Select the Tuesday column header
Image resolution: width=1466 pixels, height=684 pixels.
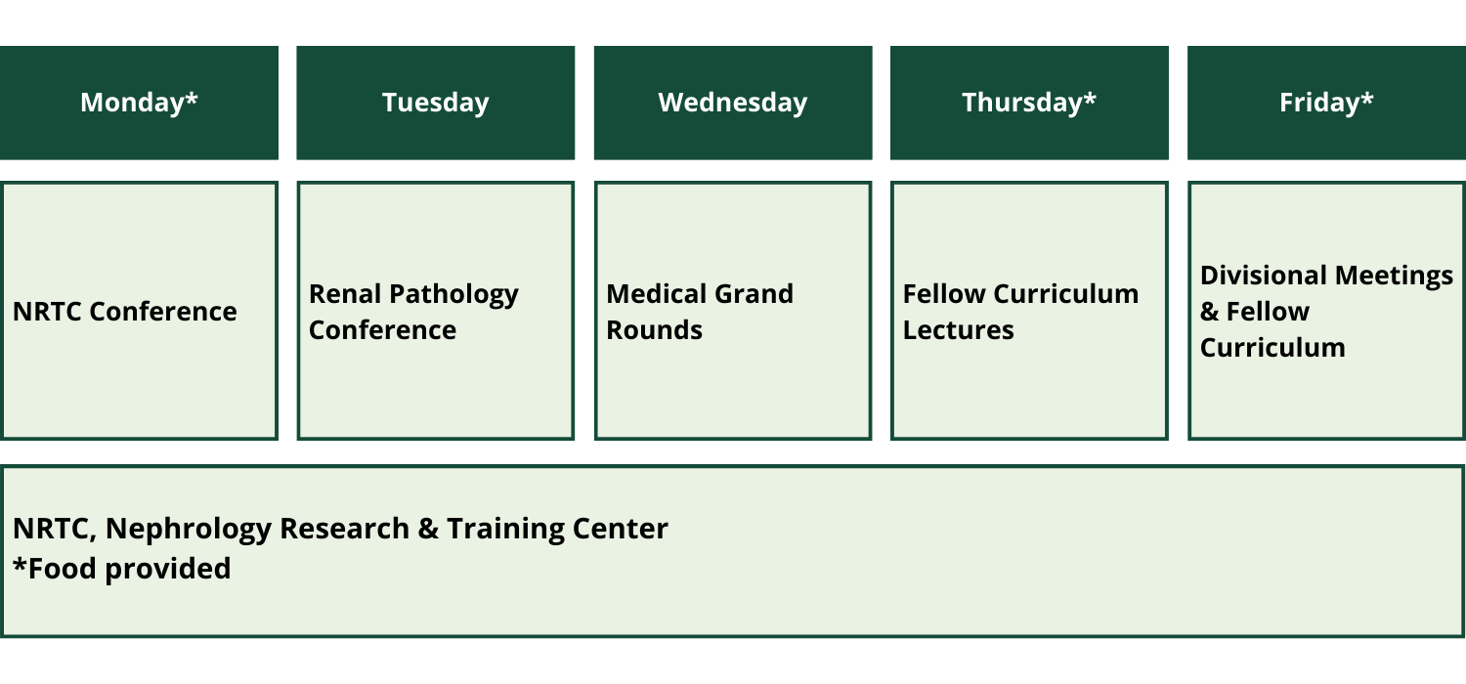coord(436,103)
